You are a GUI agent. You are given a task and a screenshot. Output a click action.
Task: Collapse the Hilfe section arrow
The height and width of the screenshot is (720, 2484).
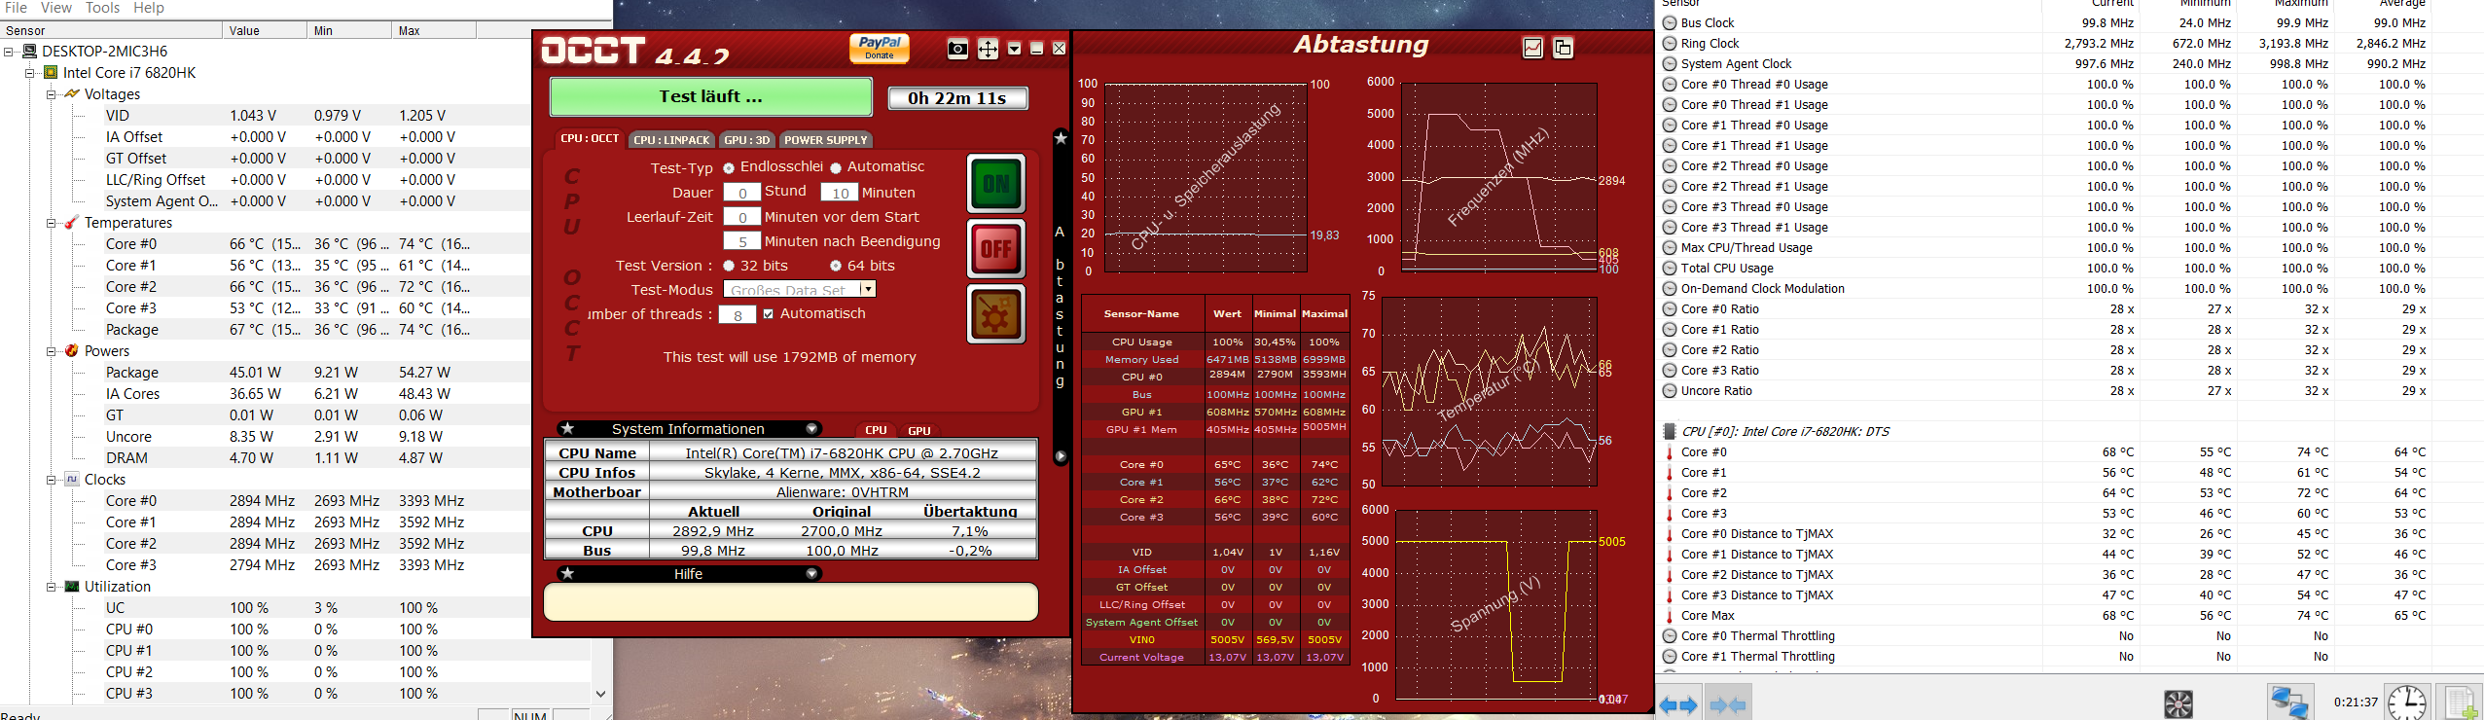(811, 573)
